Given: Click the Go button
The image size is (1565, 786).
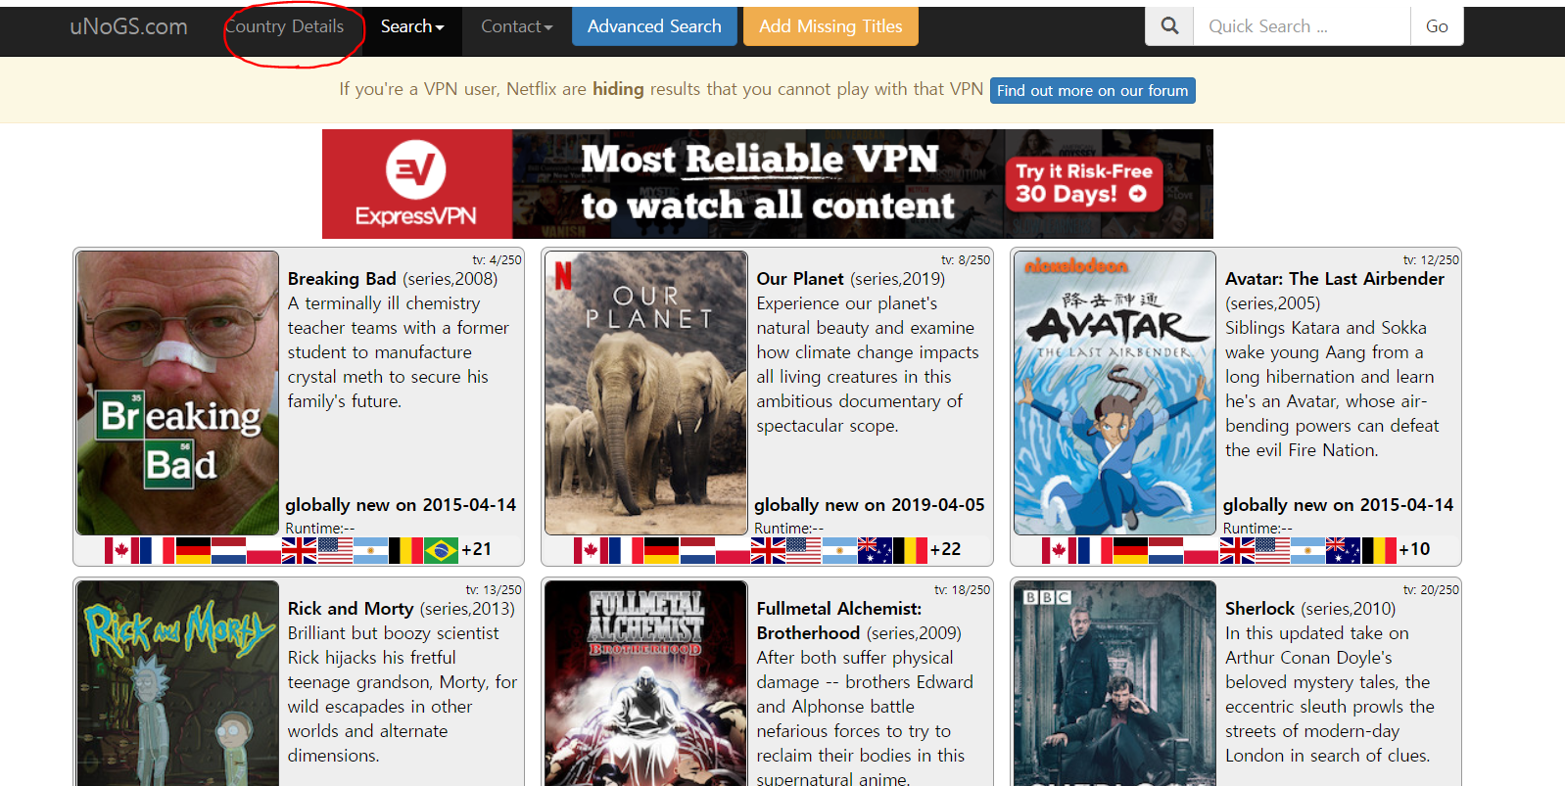Looking at the screenshot, I should 1437,26.
